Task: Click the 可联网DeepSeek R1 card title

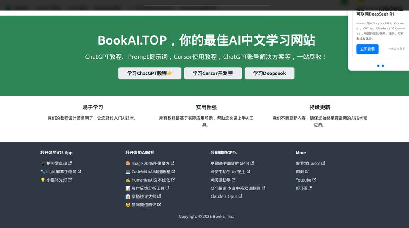Action: 375,14
